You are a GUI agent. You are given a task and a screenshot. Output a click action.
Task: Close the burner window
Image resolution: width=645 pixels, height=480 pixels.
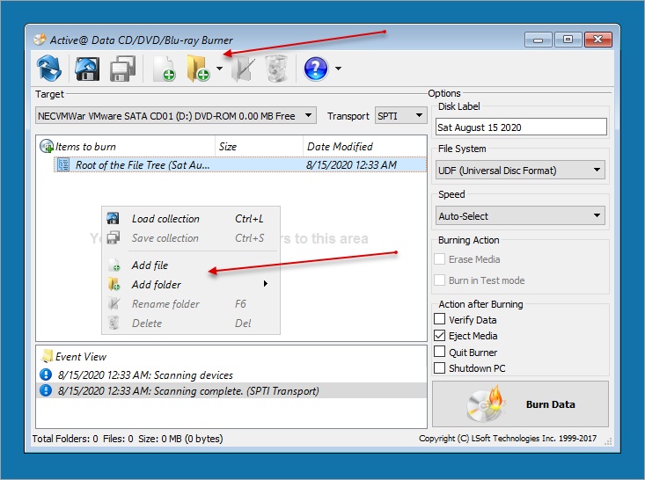(598, 40)
